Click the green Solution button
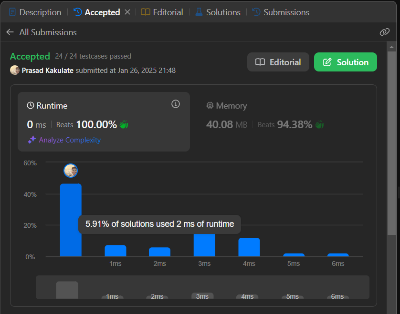 pyautogui.click(x=346, y=62)
